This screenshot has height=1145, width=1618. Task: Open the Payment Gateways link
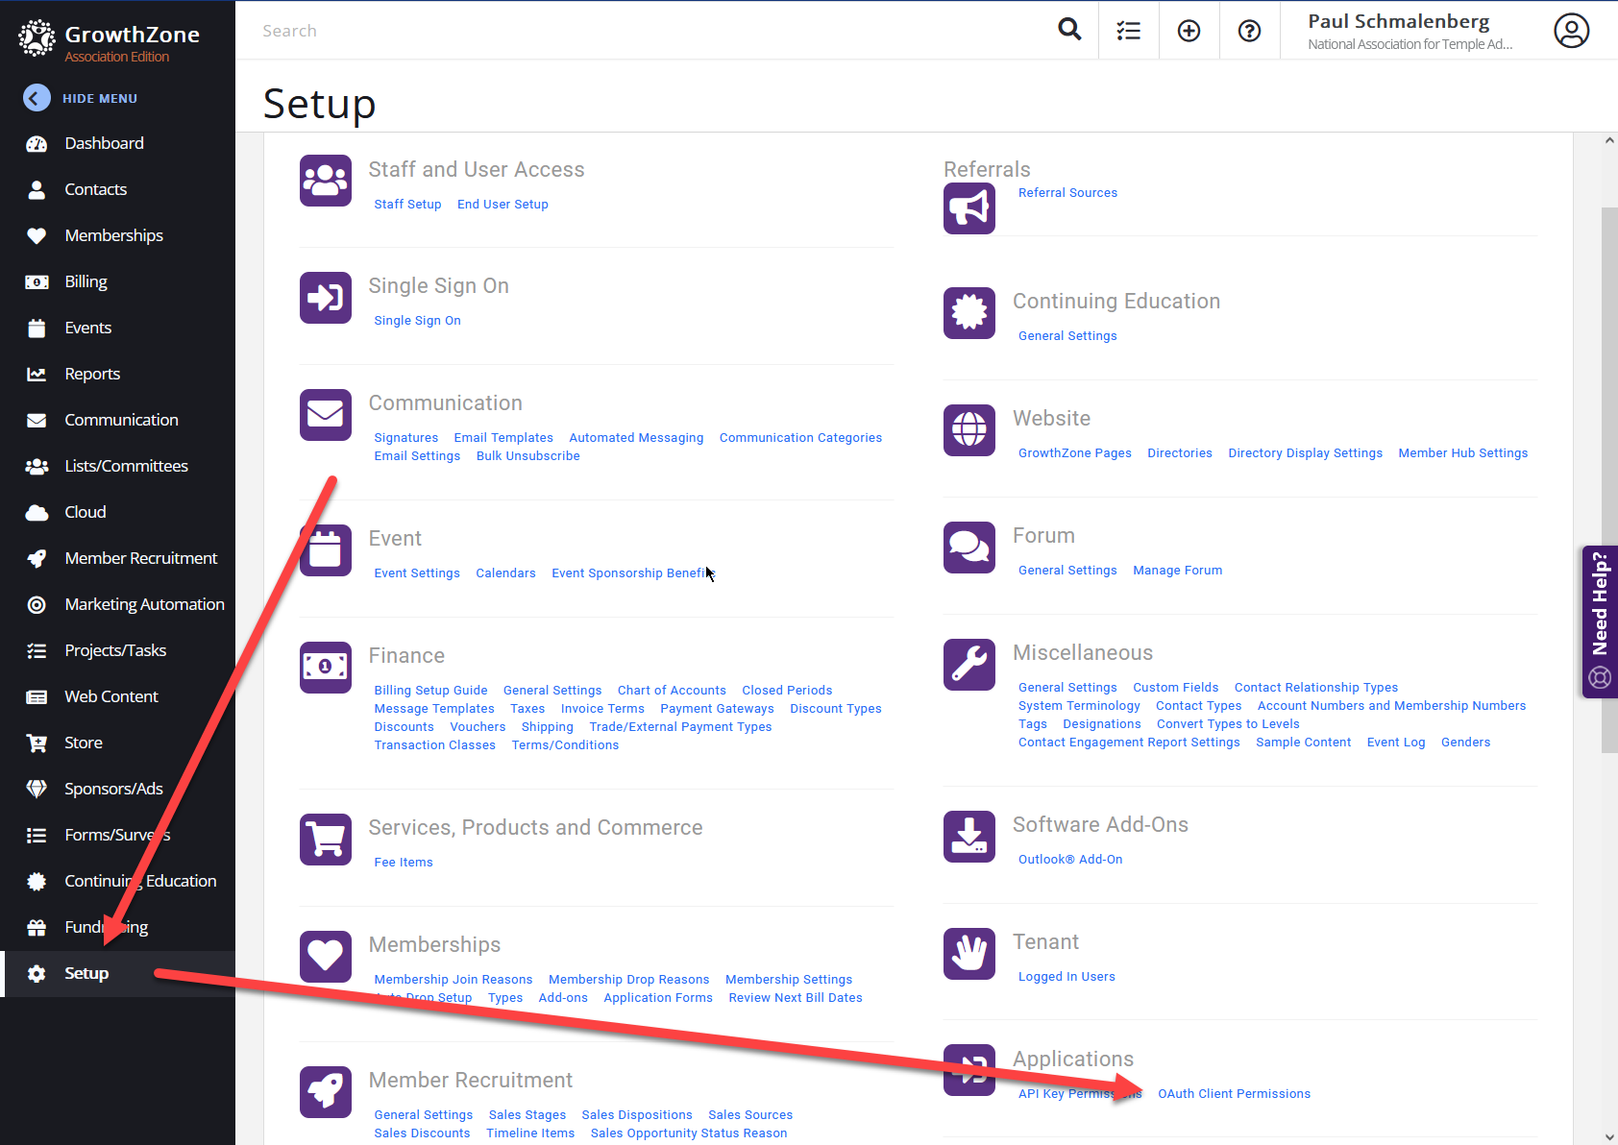coord(717,709)
